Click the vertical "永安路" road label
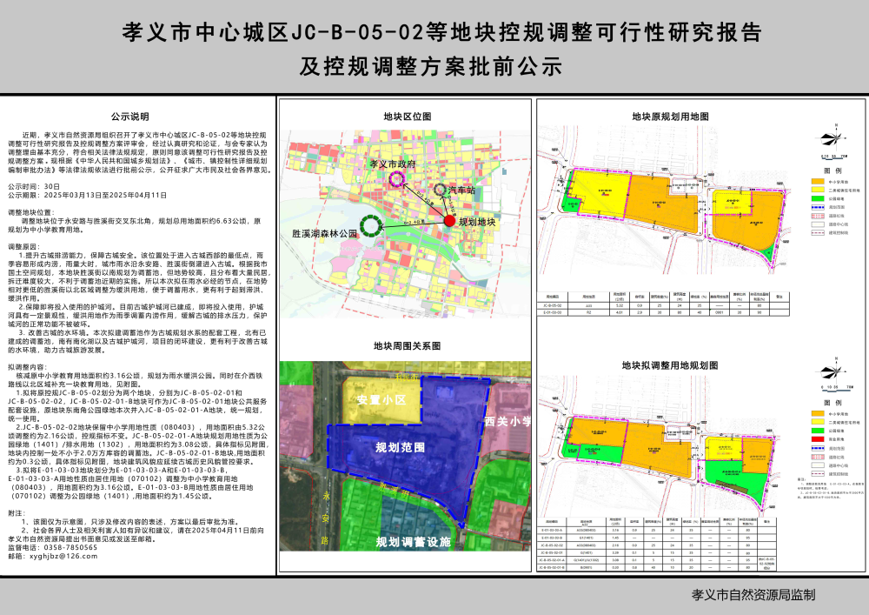Image resolution: width=869 pixels, height=615 pixels. pos(325,519)
